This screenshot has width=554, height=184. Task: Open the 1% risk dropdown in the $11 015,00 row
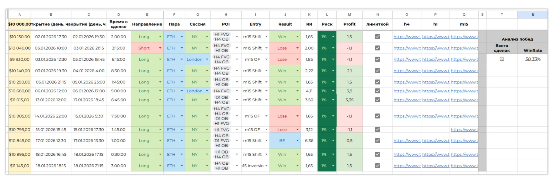point(333,100)
